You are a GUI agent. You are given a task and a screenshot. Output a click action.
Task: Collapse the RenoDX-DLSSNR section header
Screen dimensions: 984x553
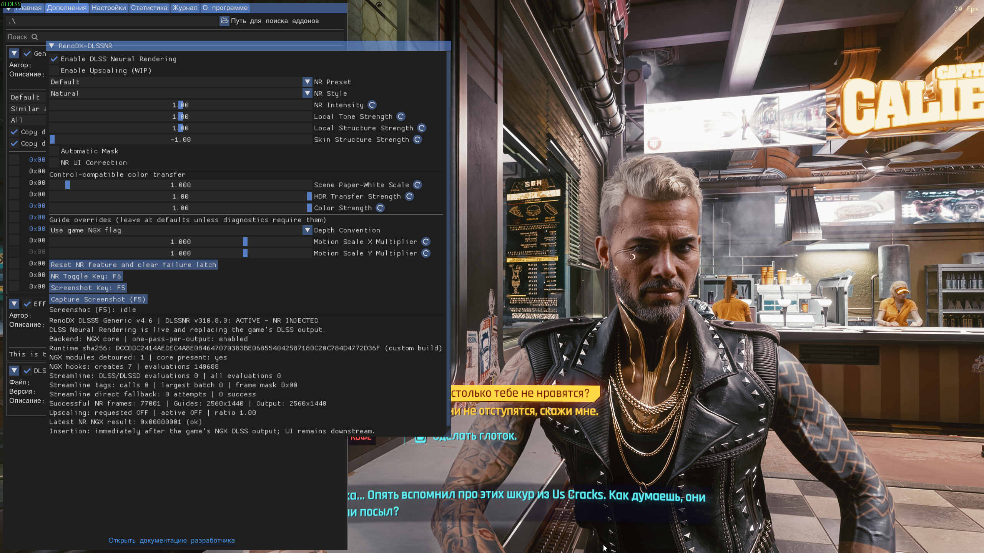[x=52, y=46]
